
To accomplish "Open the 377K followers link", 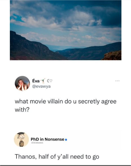I will pyautogui.click(x=37, y=143).
